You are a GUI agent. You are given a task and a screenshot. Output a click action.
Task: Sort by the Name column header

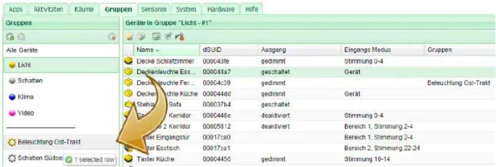(x=166, y=50)
